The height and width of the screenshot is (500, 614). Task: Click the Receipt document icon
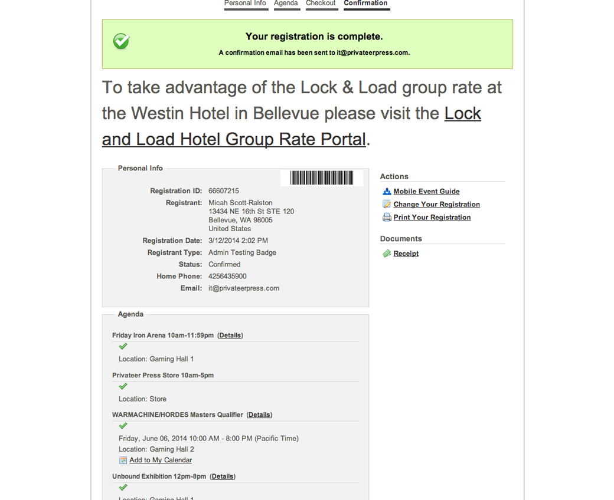(x=387, y=254)
